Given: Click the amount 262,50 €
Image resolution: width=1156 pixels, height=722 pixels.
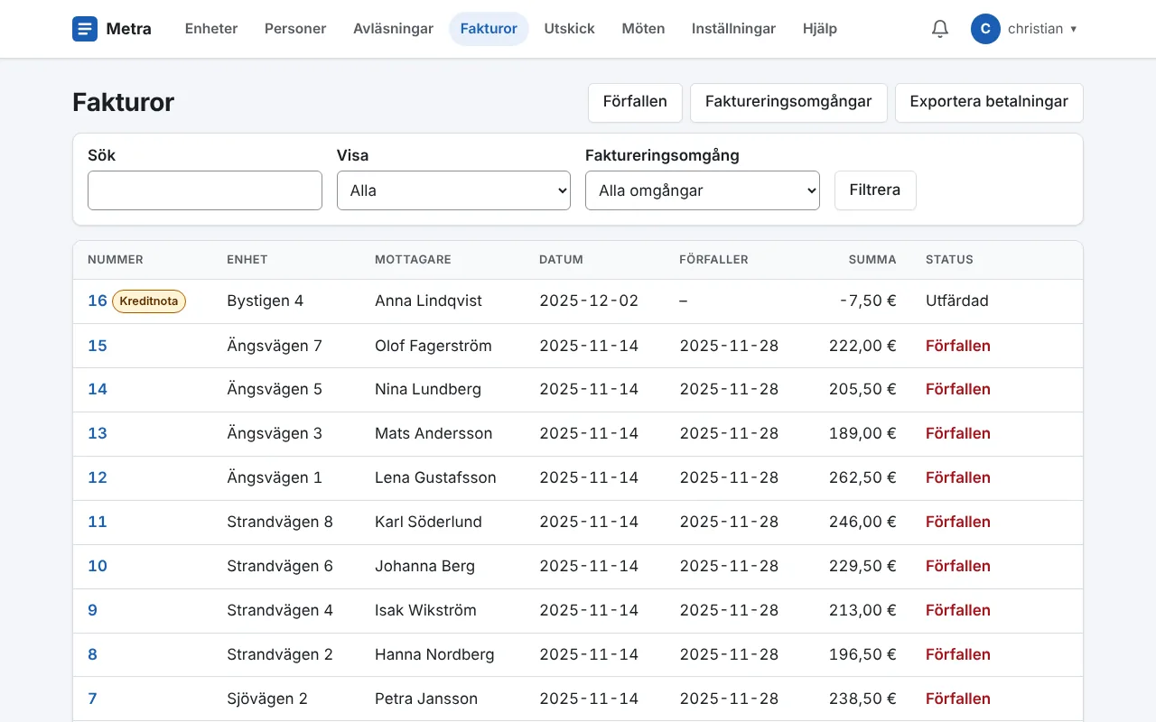Looking at the screenshot, I should (862, 477).
